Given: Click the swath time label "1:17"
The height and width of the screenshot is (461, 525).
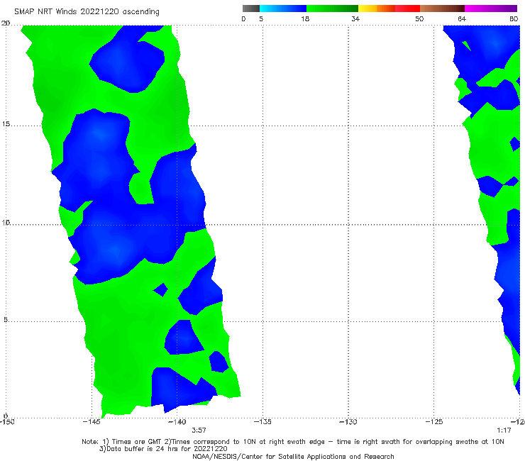Looking at the screenshot, I should tap(504, 431).
